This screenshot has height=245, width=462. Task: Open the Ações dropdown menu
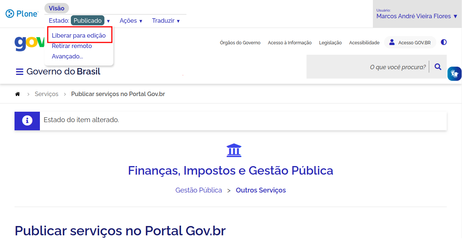coord(131,21)
